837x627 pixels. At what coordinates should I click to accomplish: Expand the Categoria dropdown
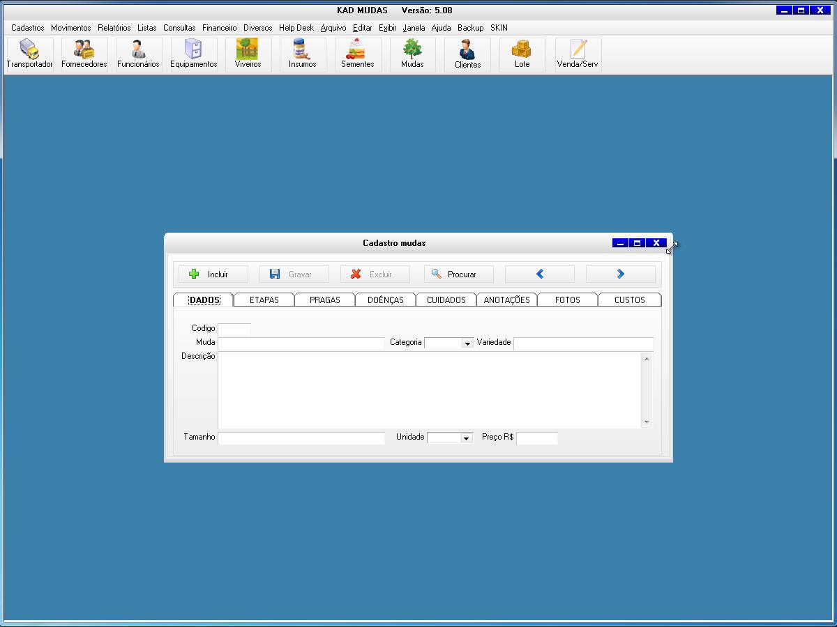(x=467, y=343)
